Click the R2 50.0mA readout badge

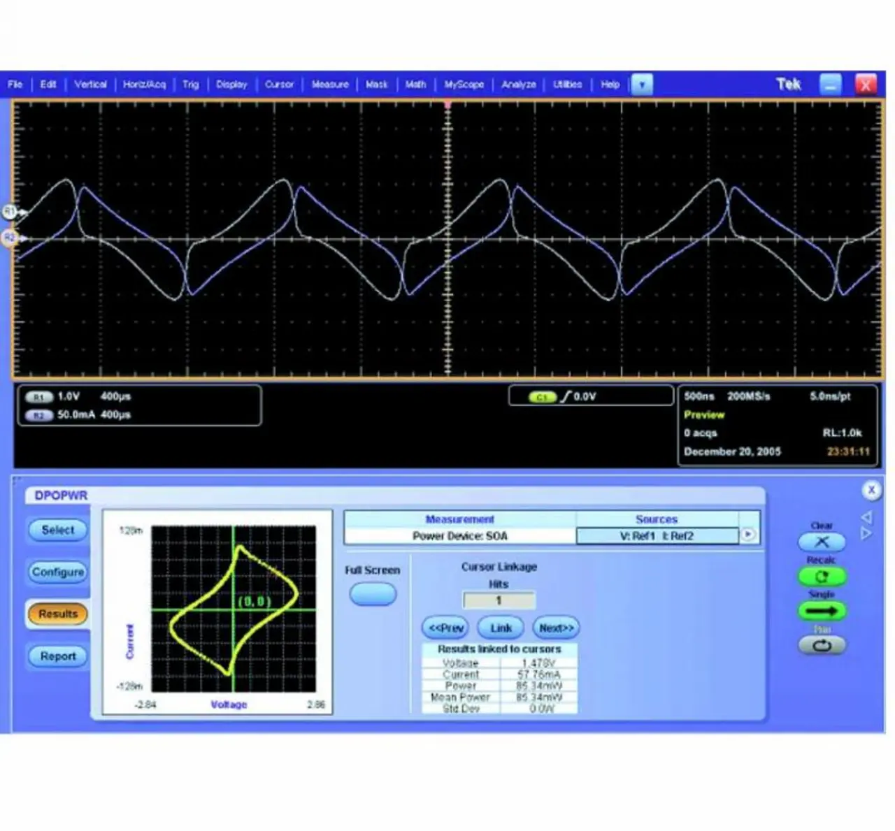tap(39, 415)
